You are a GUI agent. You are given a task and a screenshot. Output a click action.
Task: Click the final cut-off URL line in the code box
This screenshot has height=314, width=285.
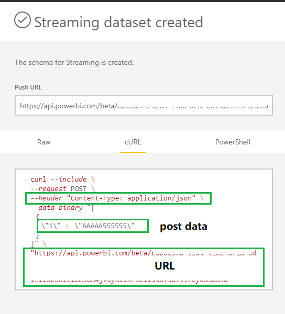coord(129,280)
